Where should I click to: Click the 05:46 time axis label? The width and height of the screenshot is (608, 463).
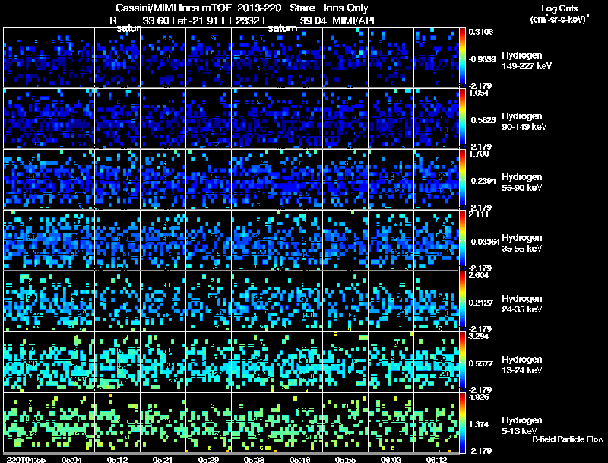299,460
